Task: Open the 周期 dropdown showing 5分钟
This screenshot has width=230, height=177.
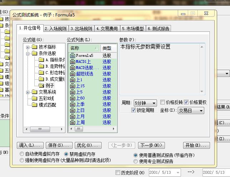Action: (145, 103)
